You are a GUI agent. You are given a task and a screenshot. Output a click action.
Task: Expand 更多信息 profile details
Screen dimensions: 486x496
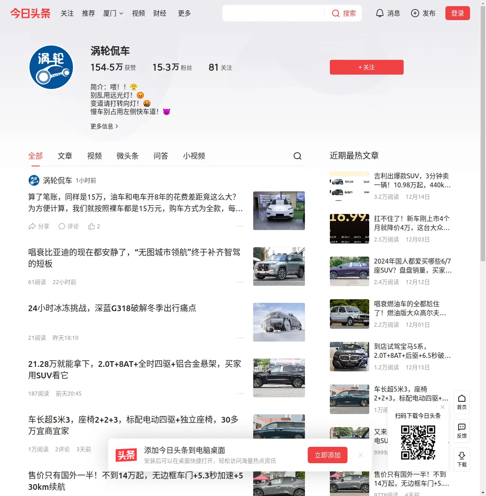tap(104, 126)
